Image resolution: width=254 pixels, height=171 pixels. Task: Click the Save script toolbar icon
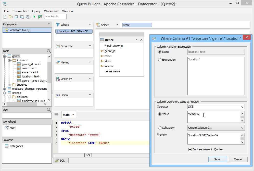pyautogui.click(x=28, y=17)
